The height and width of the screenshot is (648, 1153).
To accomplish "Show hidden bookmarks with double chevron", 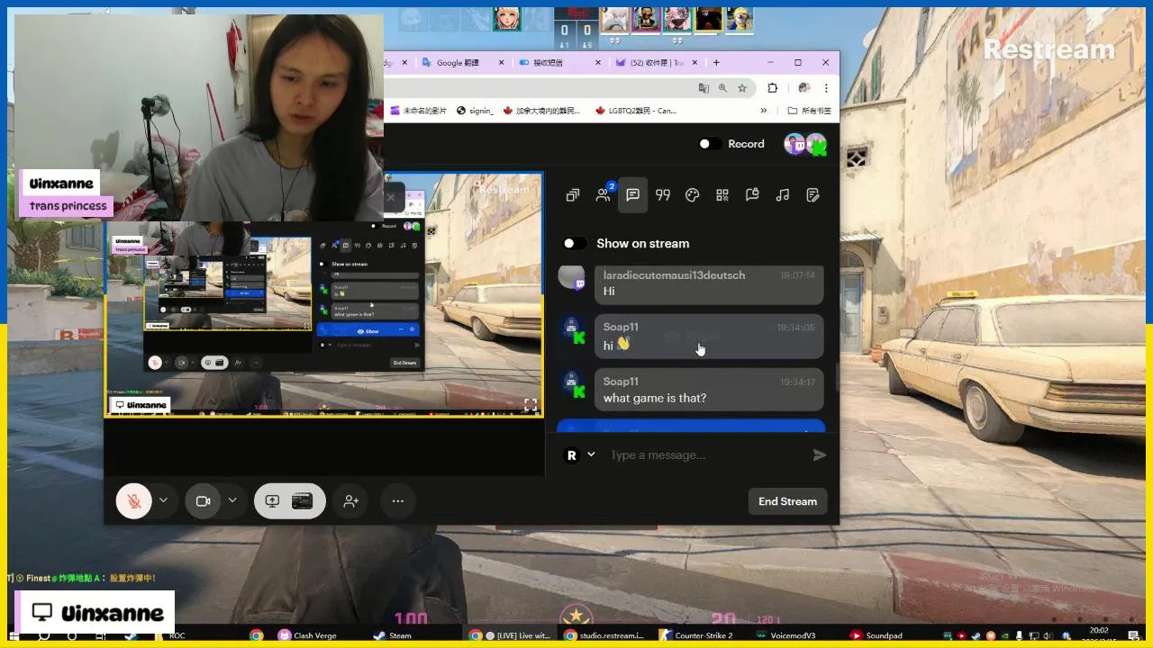I will pyautogui.click(x=764, y=111).
